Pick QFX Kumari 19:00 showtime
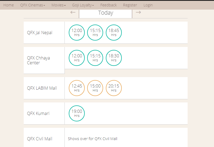 [x=77, y=113]
